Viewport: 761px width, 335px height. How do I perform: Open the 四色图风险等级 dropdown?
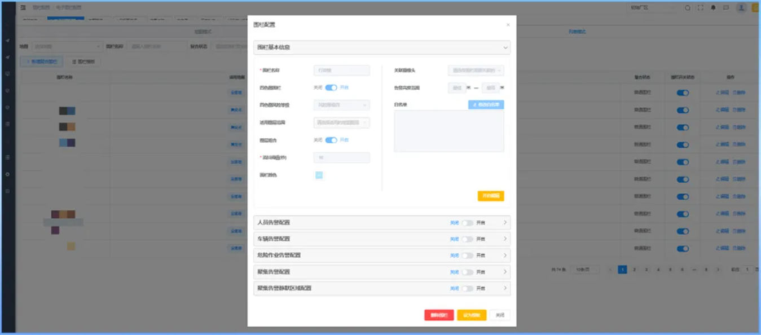341,105
